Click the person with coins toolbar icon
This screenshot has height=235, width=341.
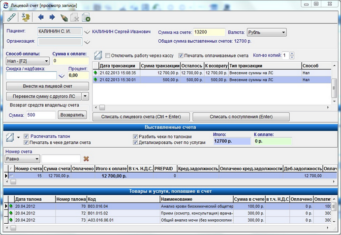point(26,17)
